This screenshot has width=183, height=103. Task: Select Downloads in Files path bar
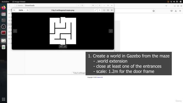pos(30,5)
